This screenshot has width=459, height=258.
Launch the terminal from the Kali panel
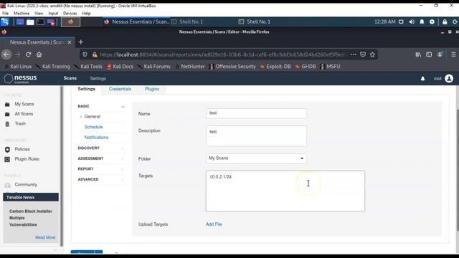[40, 22]
